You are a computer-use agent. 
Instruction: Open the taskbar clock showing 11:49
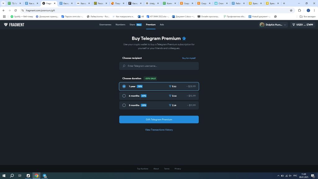pos(304,176)
